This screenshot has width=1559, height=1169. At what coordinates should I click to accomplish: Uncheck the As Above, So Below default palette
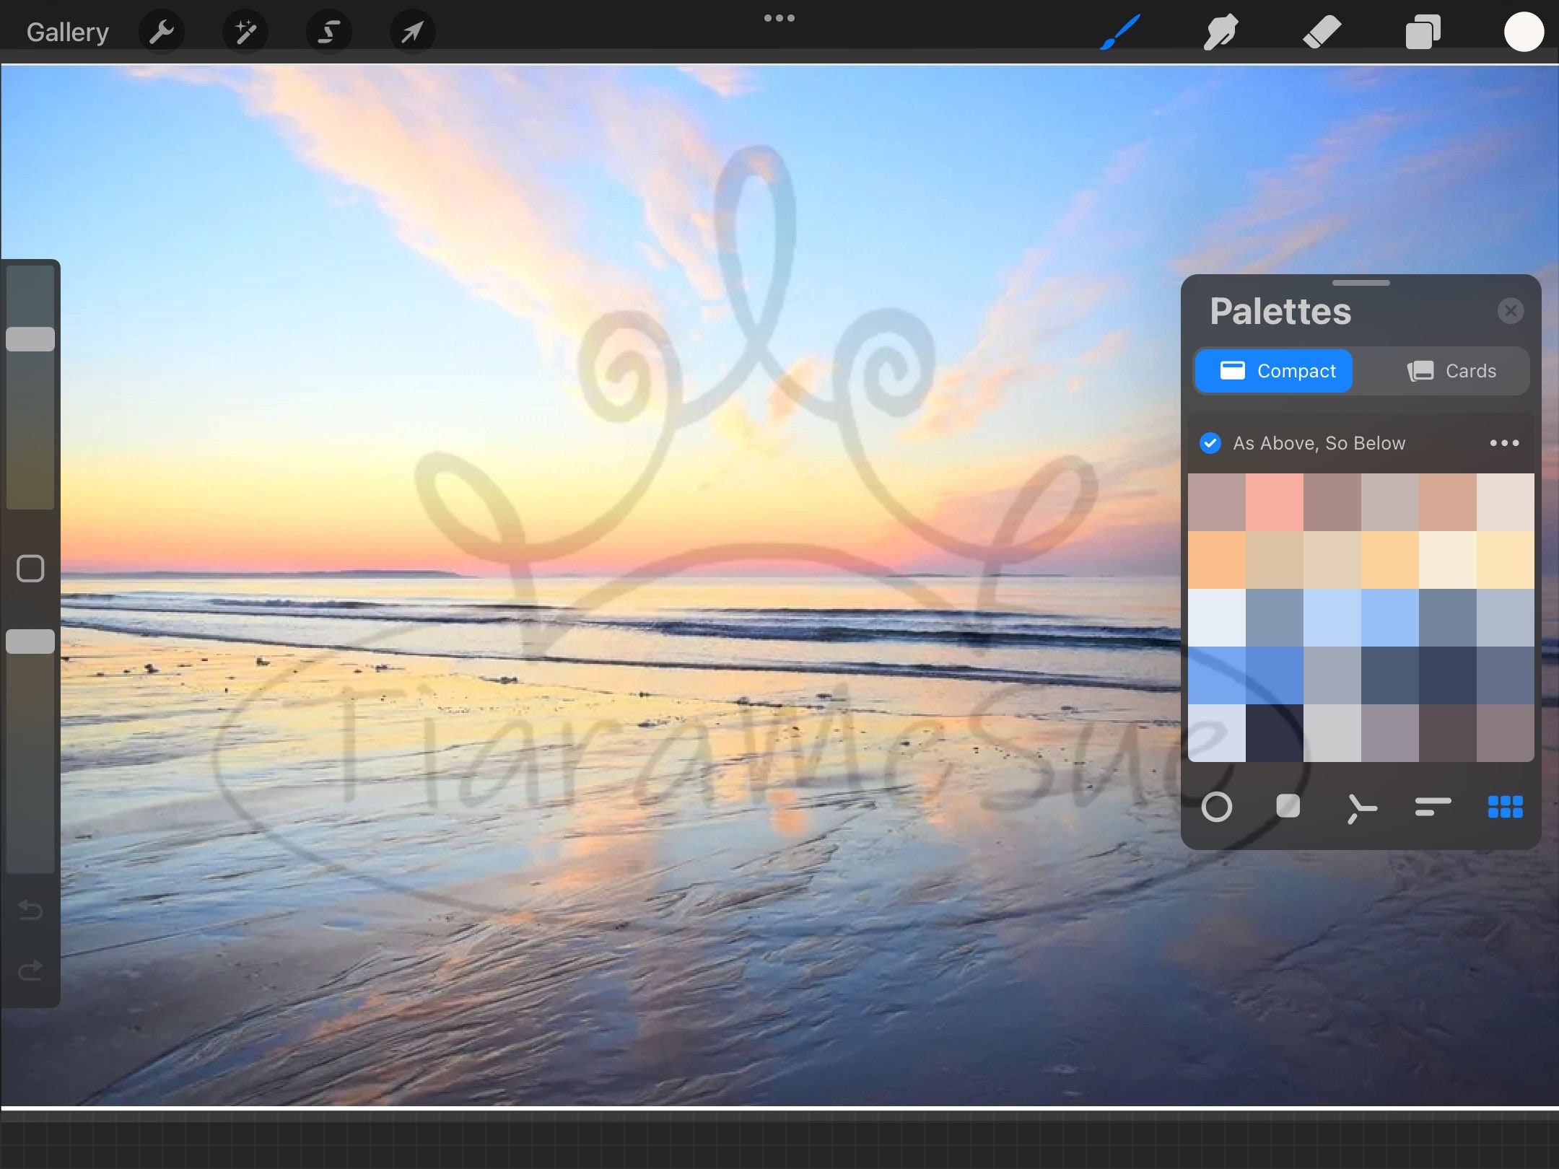(x=1210, y=443)
